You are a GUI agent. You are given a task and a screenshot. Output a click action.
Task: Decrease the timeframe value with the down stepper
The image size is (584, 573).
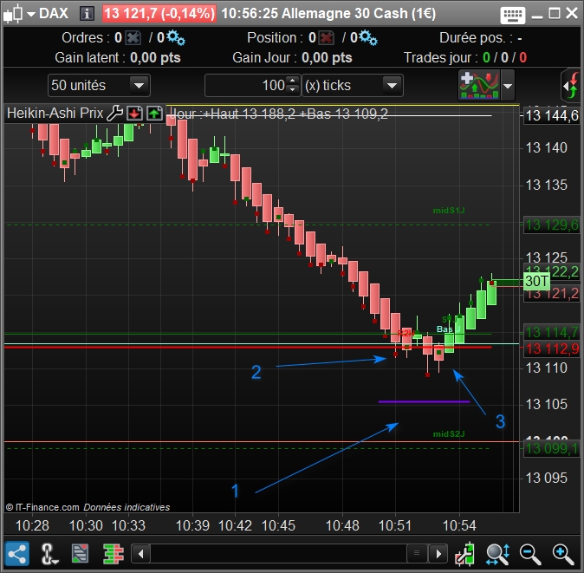[x=293, y=90]
